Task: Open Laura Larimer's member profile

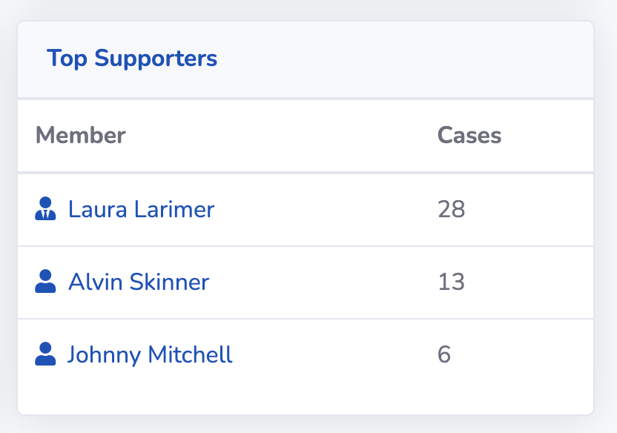Action: 141,209
